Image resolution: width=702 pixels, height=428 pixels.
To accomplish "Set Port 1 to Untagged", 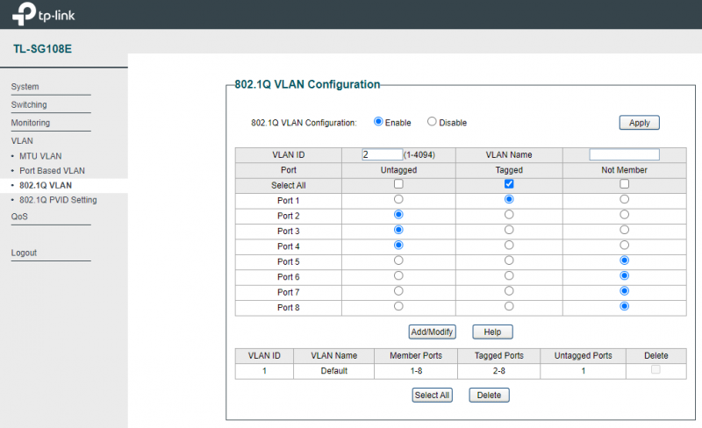I will click(x=398, y=200).
